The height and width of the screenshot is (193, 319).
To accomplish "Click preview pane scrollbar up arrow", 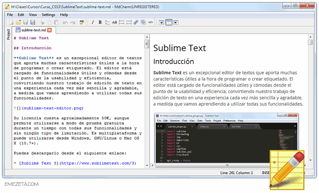I will click(311, 37).
